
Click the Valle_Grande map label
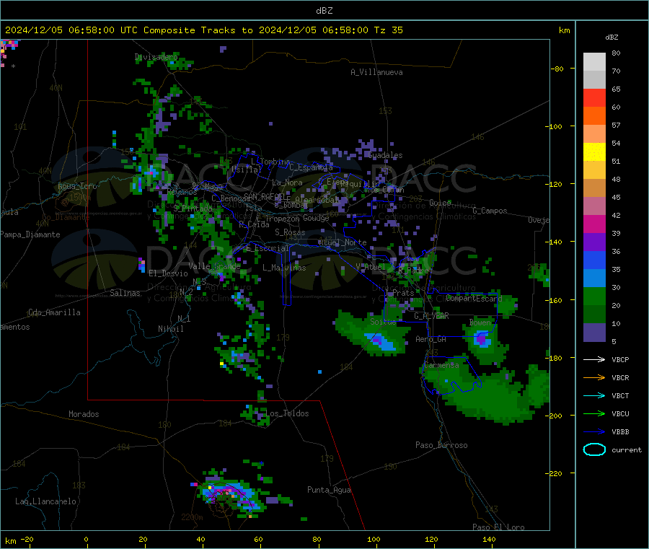pyautogui.click(x=214, y=266)
